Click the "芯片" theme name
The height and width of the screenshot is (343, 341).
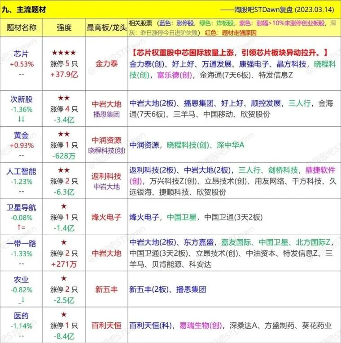(21, 53)
